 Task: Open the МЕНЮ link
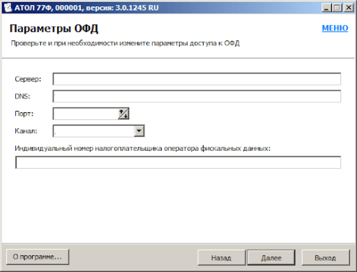point(334,28)
